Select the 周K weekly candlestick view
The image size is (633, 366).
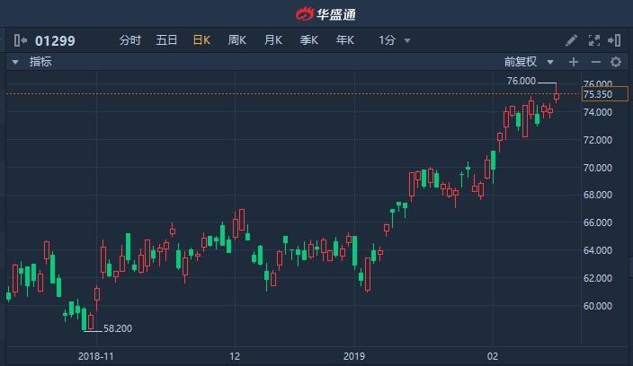coord(237,40)
